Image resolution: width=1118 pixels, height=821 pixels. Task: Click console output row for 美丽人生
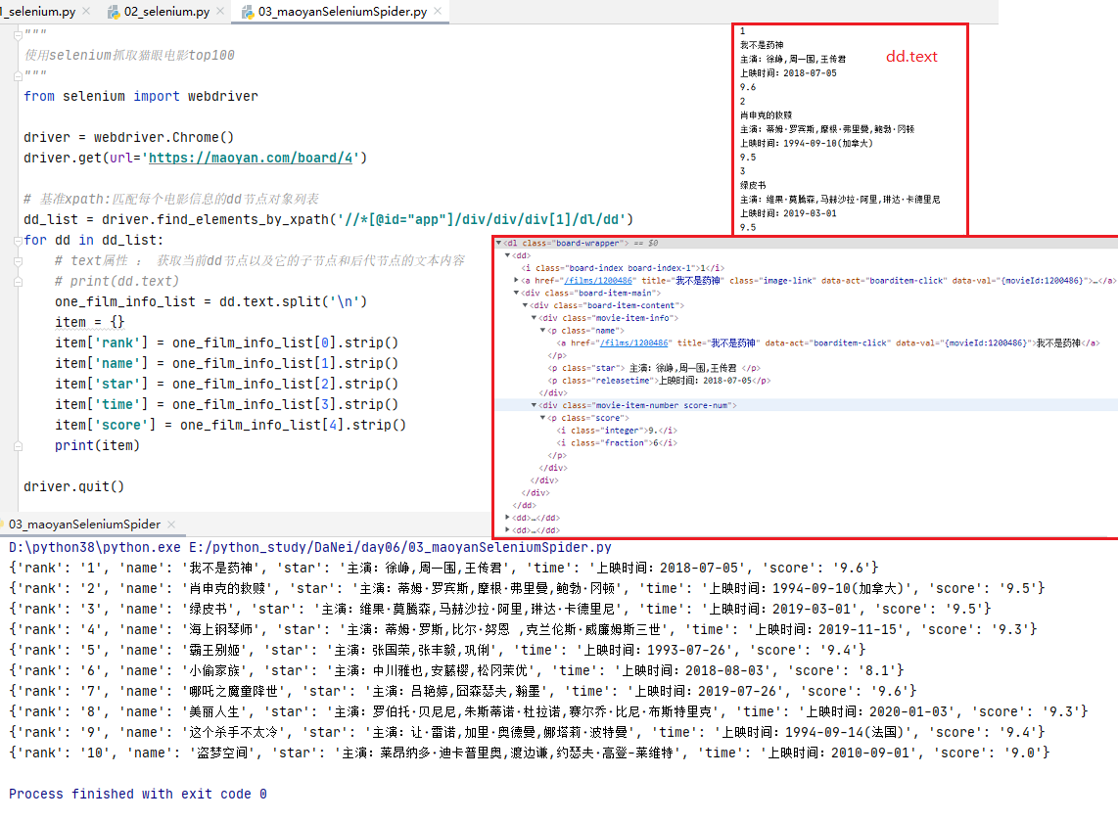(548, 711)
